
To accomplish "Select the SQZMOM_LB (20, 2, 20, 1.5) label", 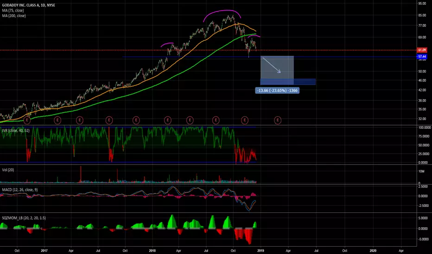I will pos(24,218).
